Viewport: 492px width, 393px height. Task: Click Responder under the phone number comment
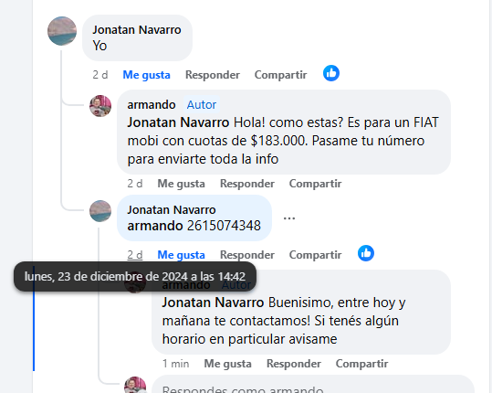point(247,255)
